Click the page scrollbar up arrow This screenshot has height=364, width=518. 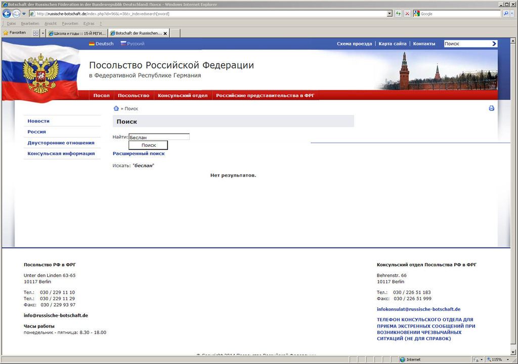tap(513, 41)
